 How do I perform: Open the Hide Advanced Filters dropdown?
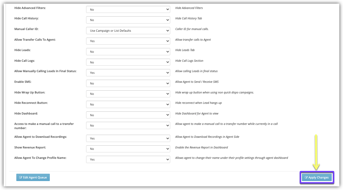[128, 10]
